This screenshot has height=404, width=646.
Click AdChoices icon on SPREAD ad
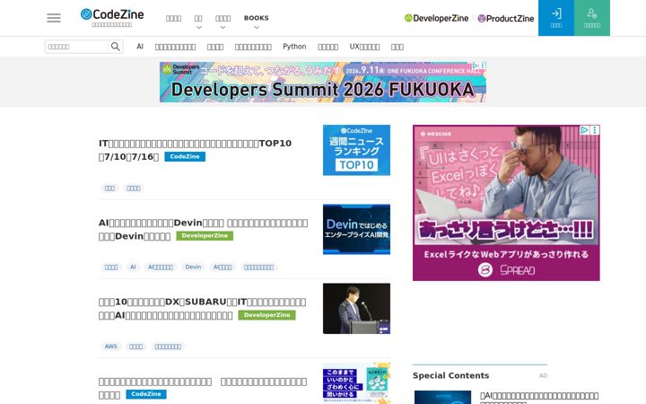[584, 130]
